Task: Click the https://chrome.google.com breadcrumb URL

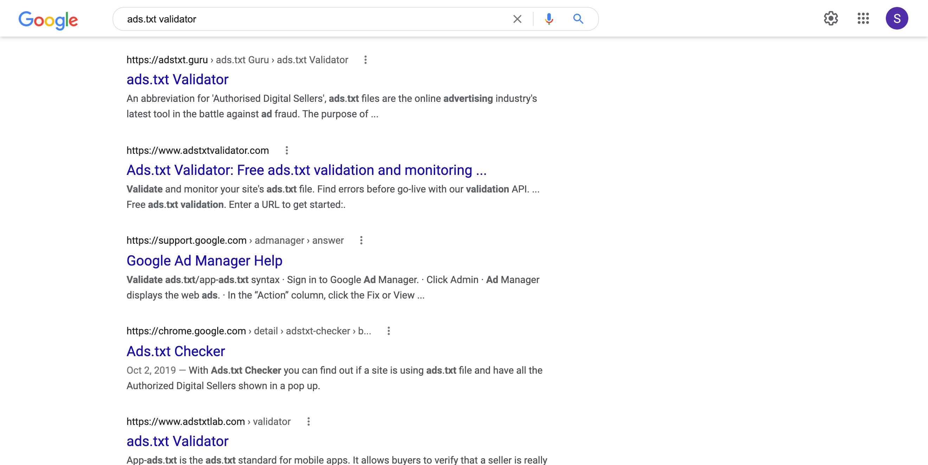Action: coord(186,331)
